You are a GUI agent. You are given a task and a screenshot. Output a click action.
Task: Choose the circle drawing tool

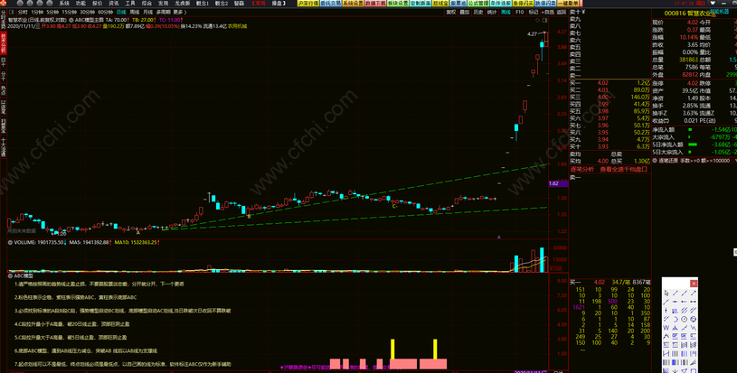[x=685, y=319]
